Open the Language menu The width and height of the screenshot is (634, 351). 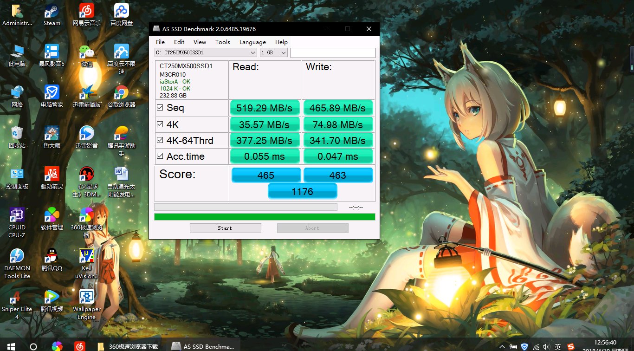252,42
